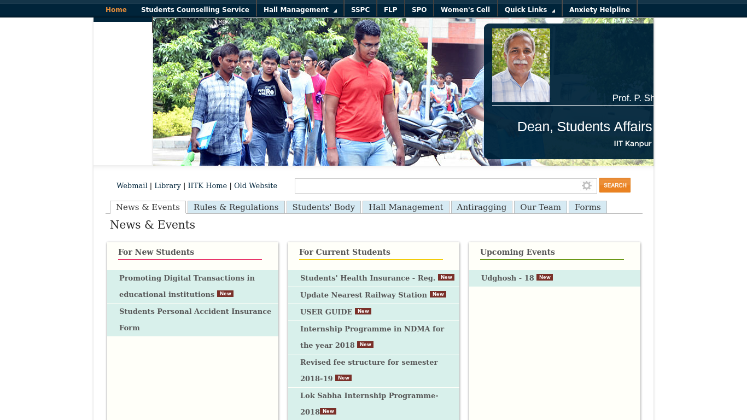Switch to the Rules & Regulations tab
This screenshot has height=420, width=747.
(x=236, y=207)
